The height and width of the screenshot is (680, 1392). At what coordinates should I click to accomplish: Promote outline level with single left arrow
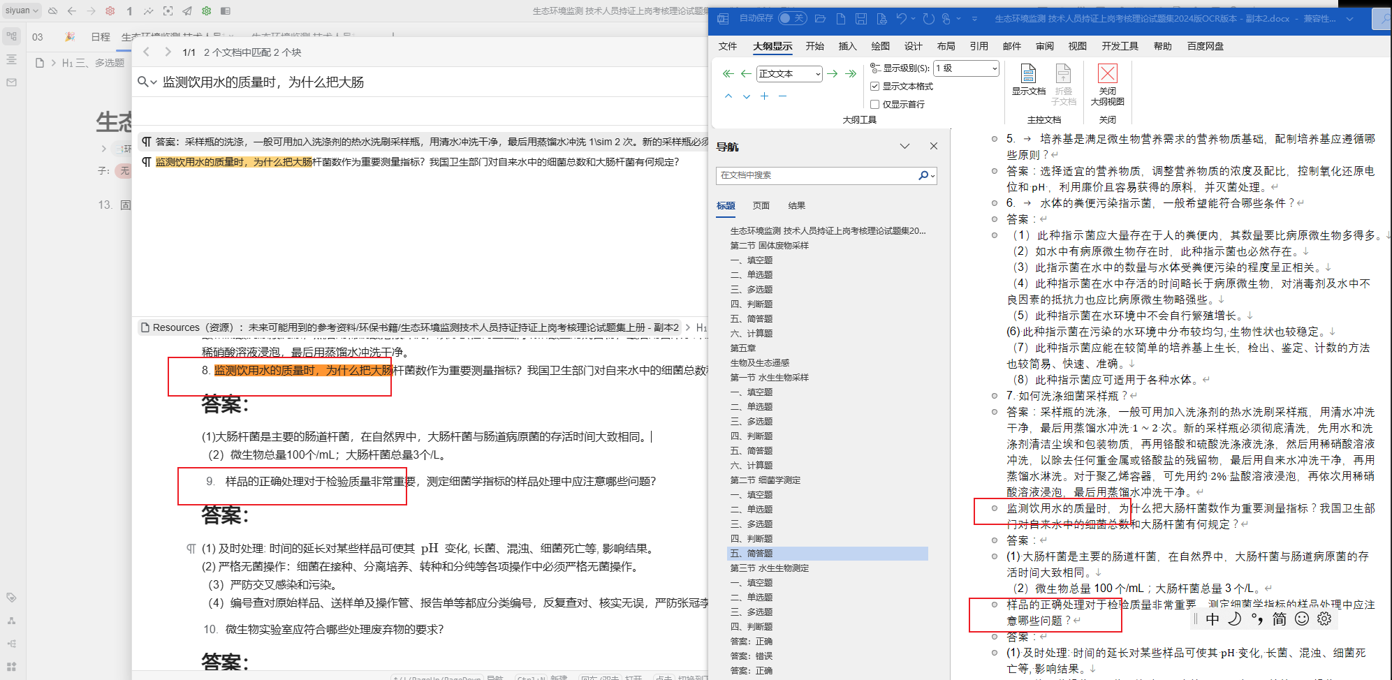[746, 73]
